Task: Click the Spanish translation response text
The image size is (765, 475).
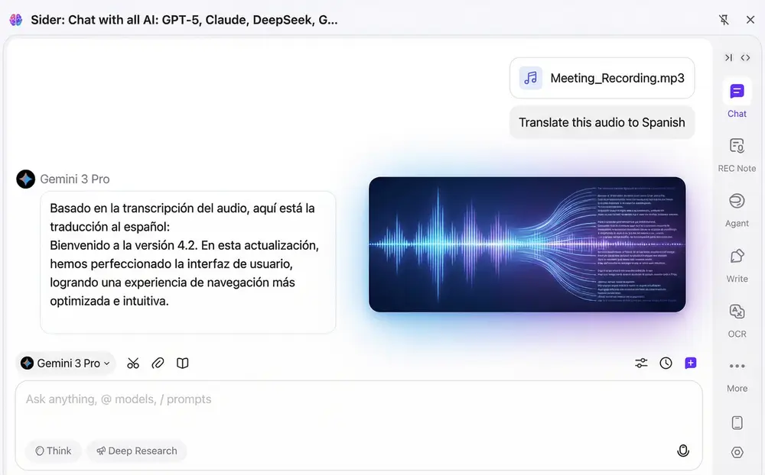Action: pos(184,254)
